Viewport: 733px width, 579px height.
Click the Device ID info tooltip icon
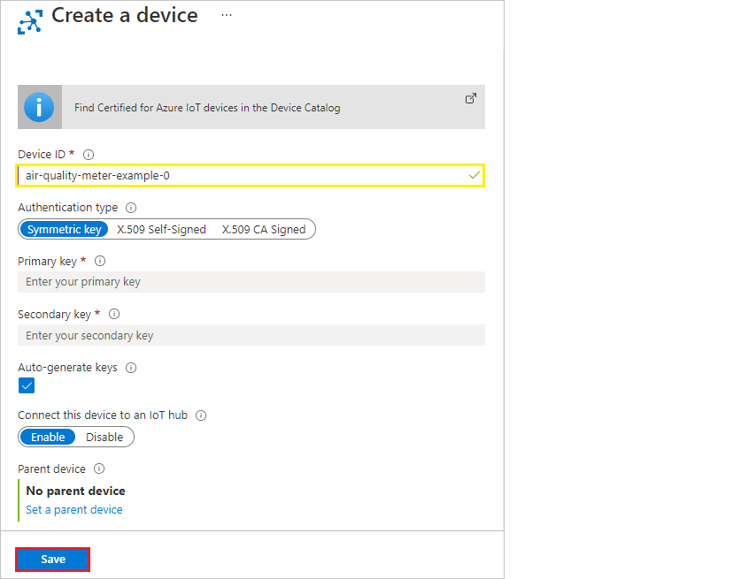pos(88,154)
